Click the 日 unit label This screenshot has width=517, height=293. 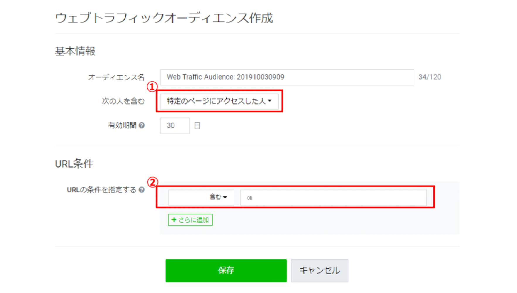[197, 126]
